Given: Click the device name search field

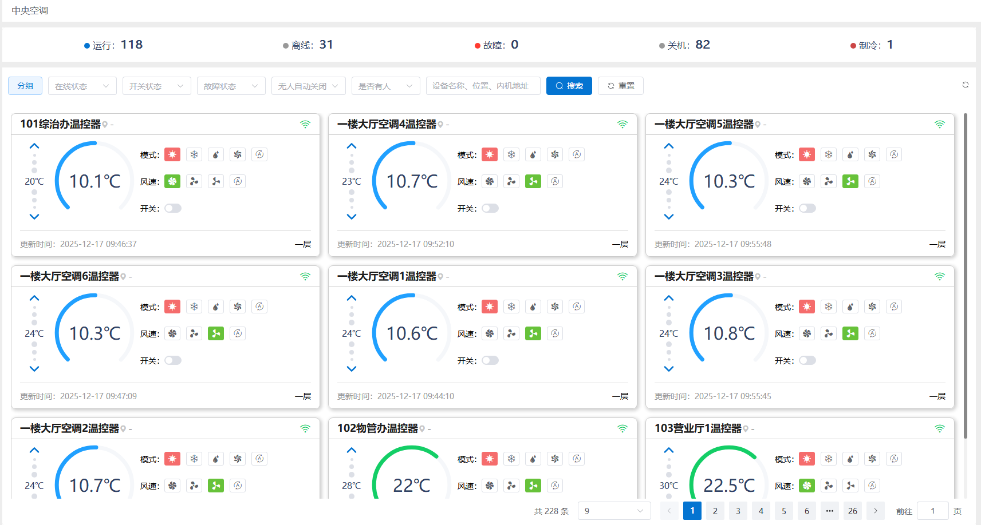Looking at the screenshot, I should [x=483, y=86].
